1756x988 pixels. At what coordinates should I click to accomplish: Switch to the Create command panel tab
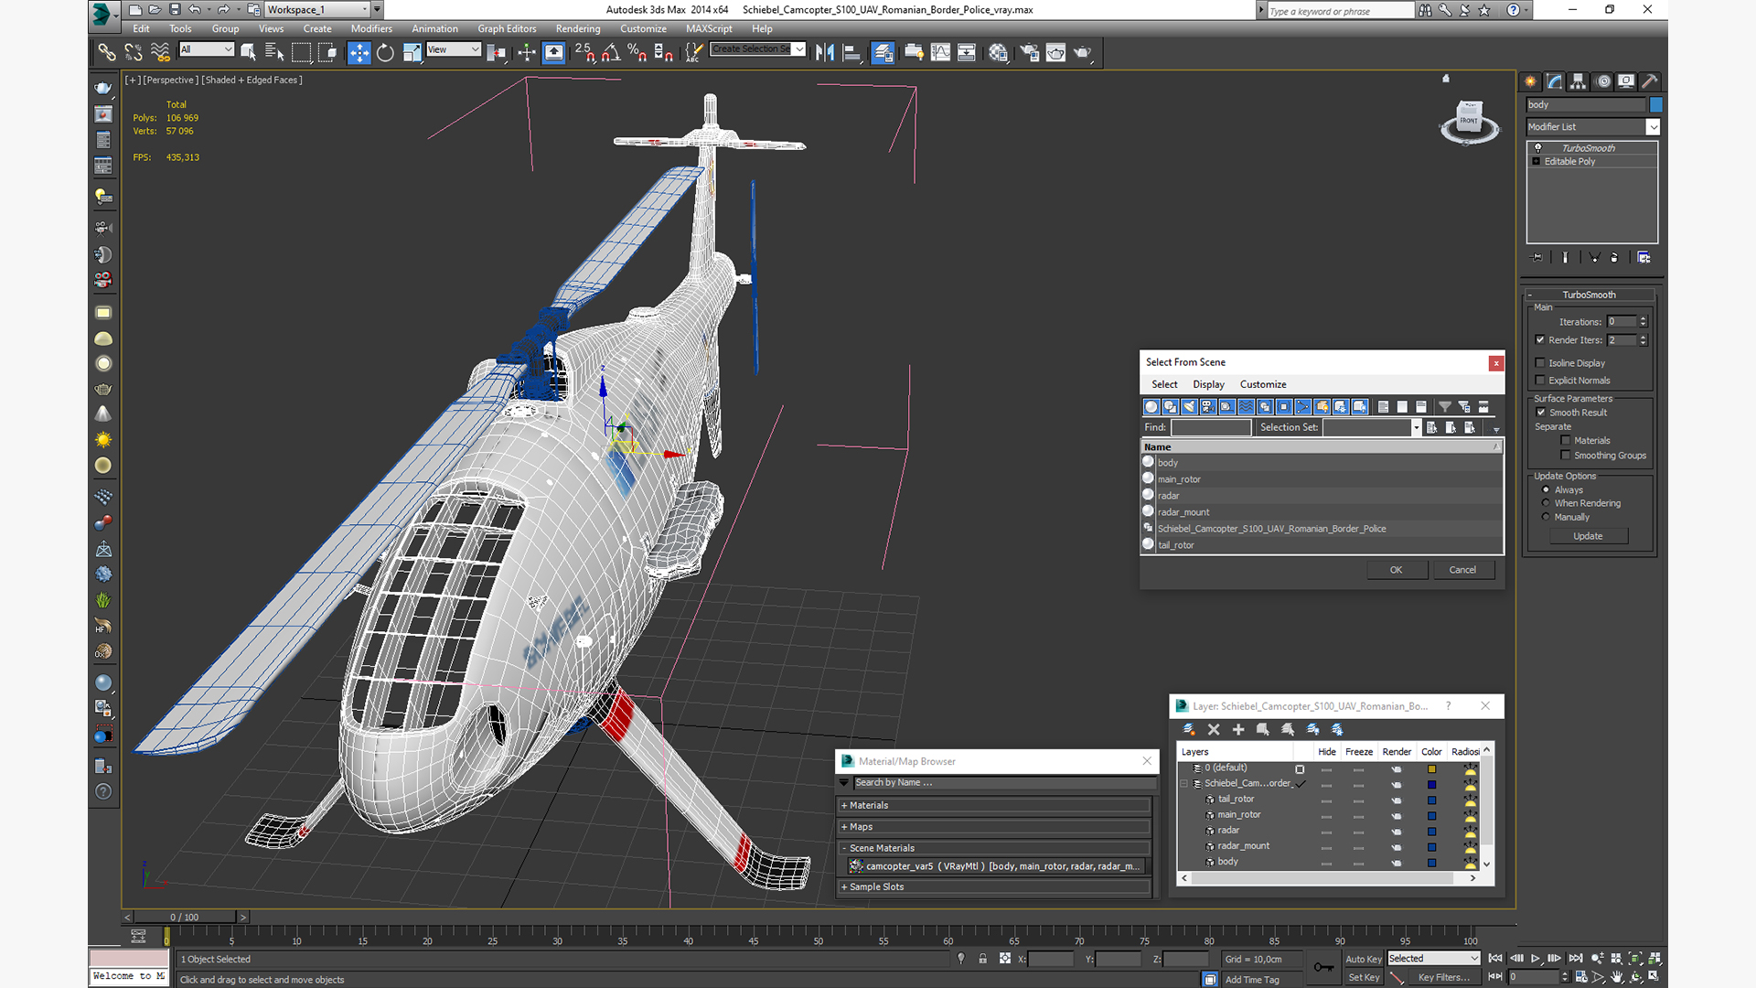[1530, 81]
